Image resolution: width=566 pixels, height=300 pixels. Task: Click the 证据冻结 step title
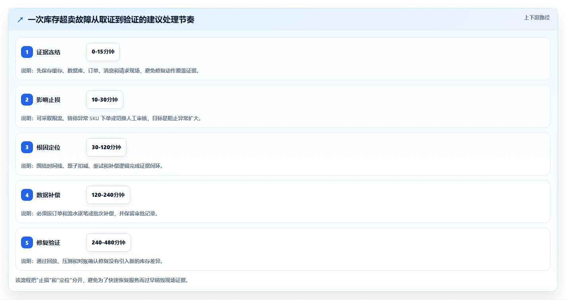[48, 52]
